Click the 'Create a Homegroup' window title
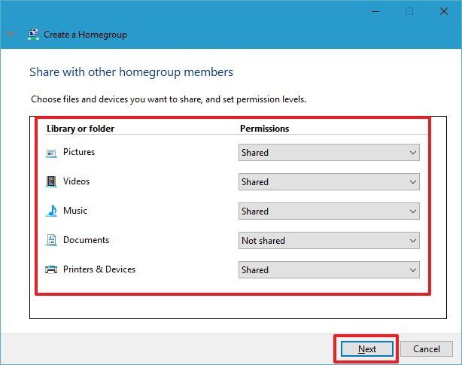The height and width of the screenshot is (365, 462). [86, 35]
